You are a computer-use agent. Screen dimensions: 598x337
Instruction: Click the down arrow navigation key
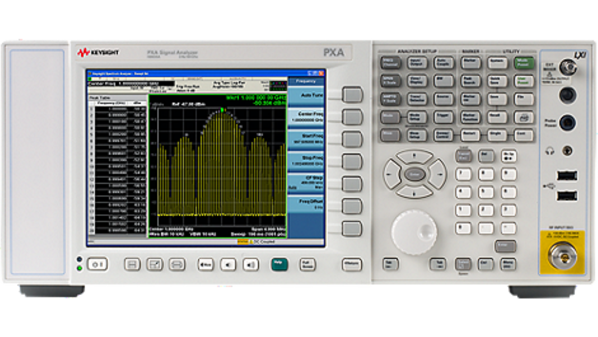pos(415,192)
